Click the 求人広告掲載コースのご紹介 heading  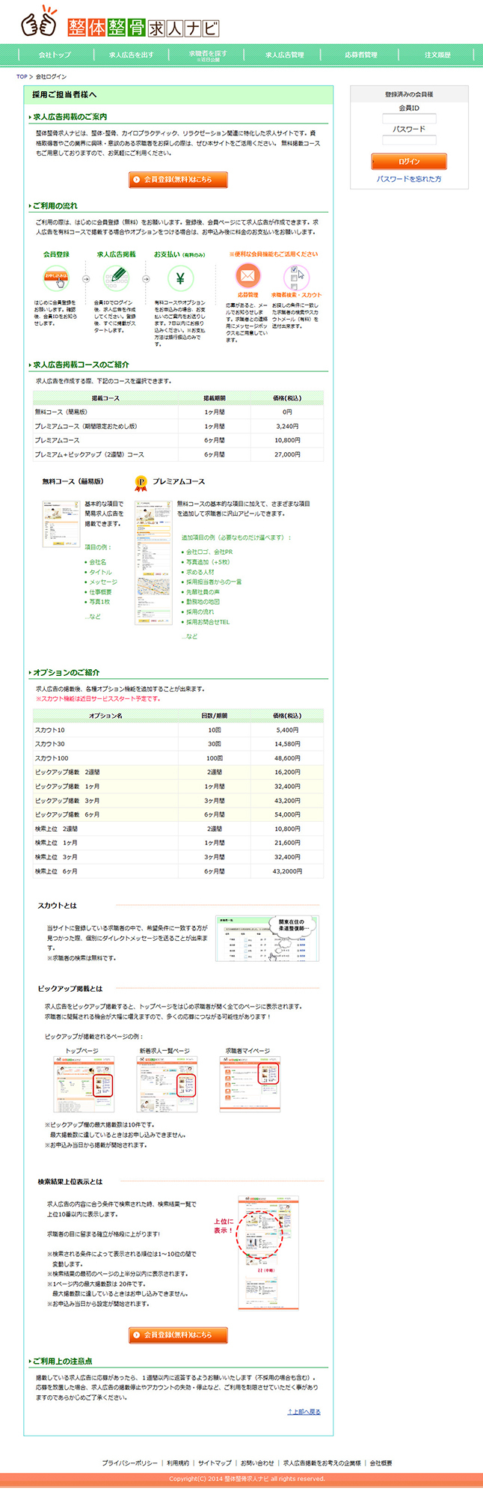(81, 365)
